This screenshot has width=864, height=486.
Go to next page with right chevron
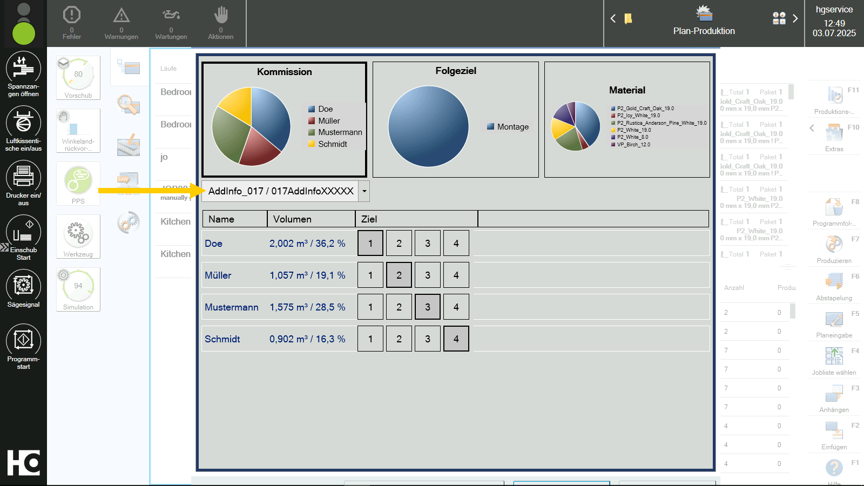pos(795,18)
